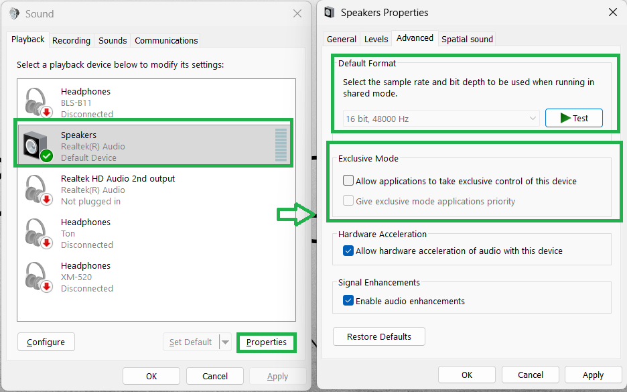
Task: Open Properties in the Sound window
Action: coord(267,342)
